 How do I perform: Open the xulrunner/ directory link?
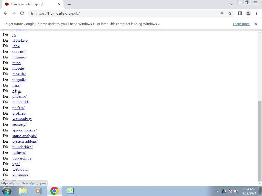tap(21, 175)
